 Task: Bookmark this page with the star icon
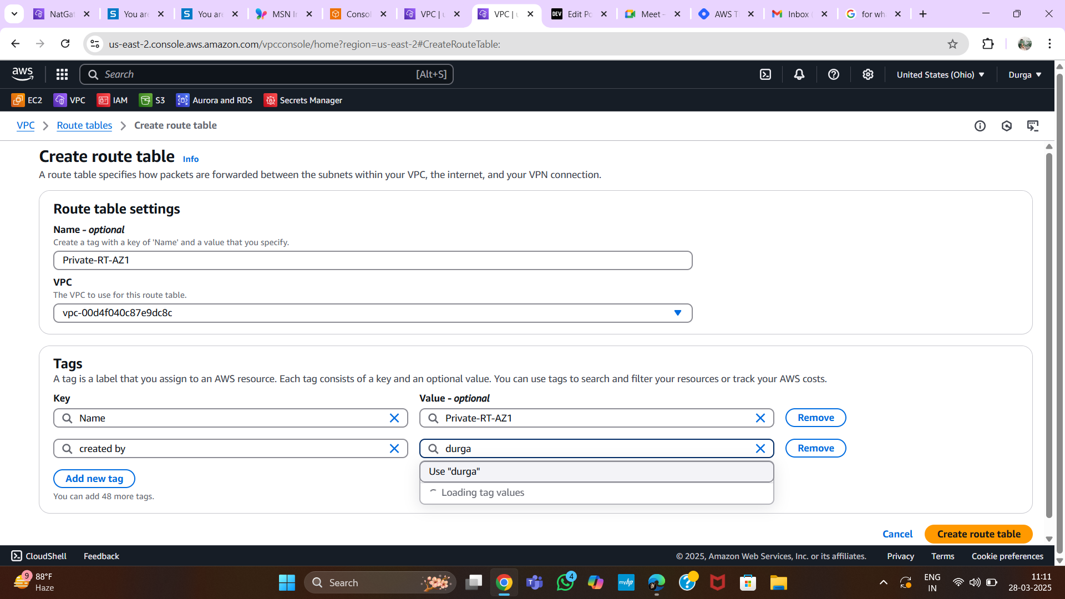coord(952,44)
